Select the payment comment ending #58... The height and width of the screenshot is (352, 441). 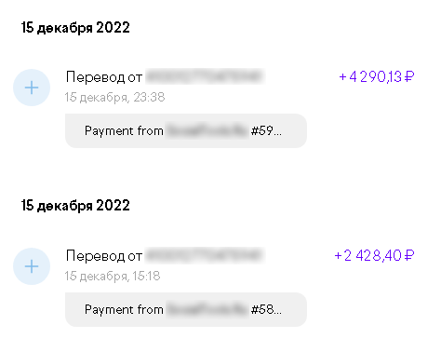point(186,309)
